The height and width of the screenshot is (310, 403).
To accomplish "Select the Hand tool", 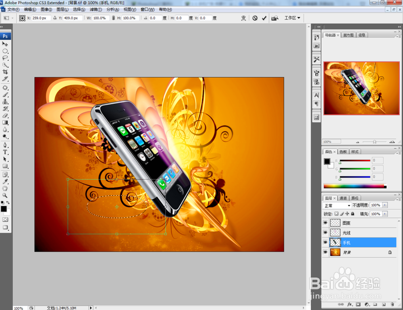I will 5,188.
